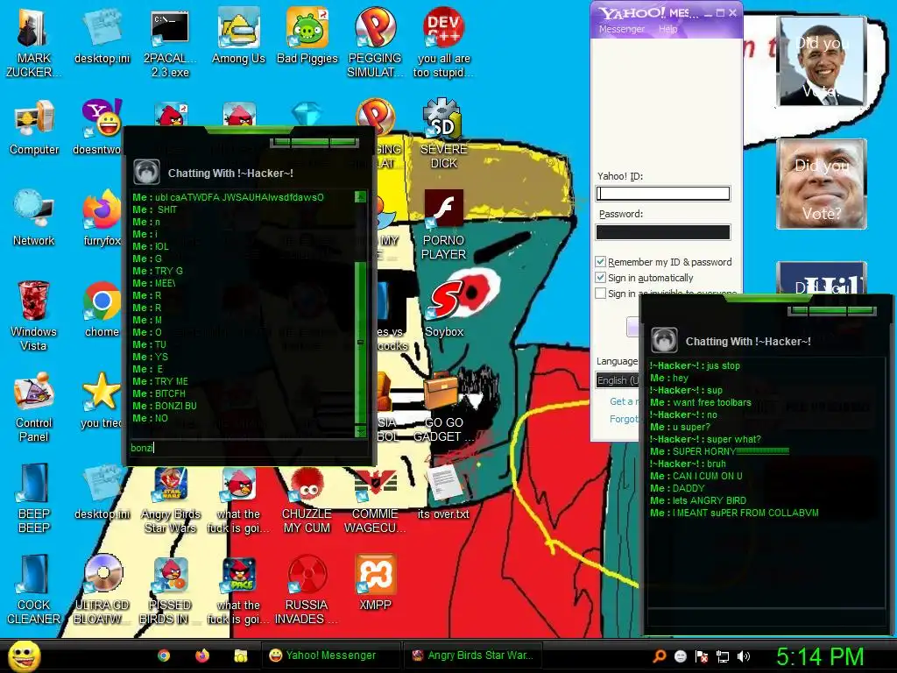Click the message input in right chat window
The width and height of the screenshot is (897, 673).
tap(766, 617)
